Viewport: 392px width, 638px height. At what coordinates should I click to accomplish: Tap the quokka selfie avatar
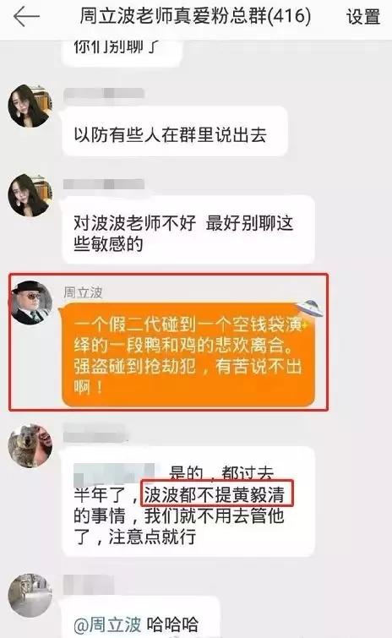point(30,445)
